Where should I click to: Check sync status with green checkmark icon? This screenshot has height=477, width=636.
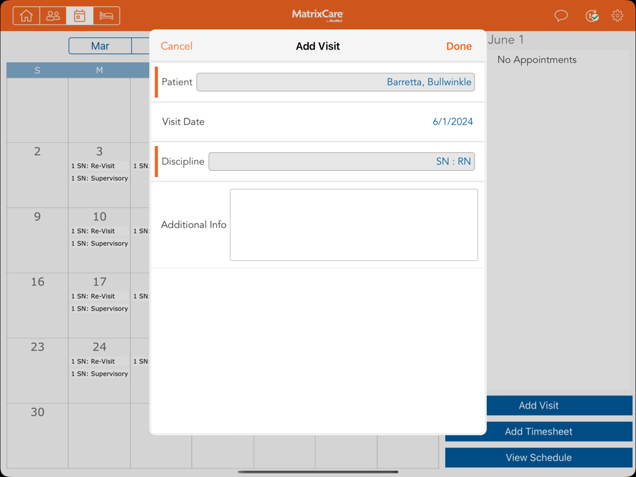click(592, 16)
